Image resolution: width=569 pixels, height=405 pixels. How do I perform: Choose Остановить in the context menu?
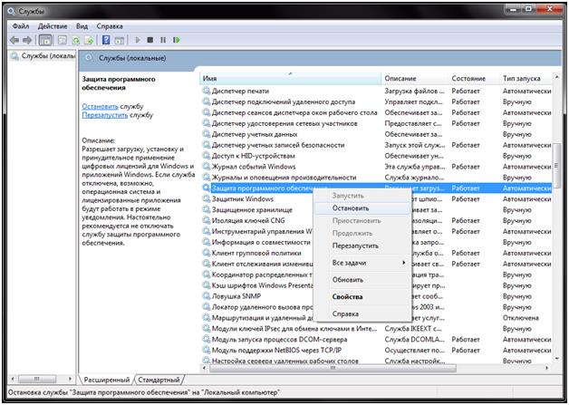[351, 208]
